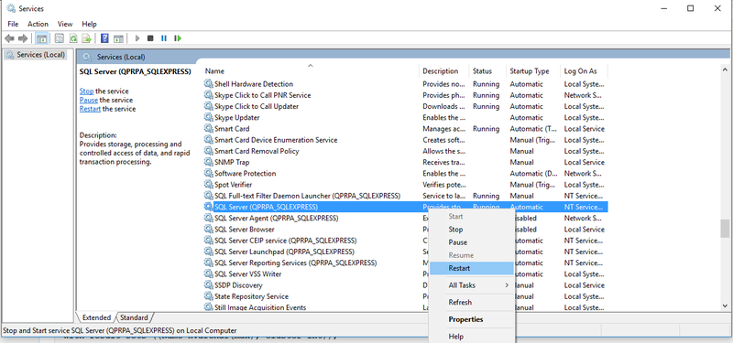The width and height of the screenshot is (733, 343).
Task: Select Services (Local) node in left tree
Action: click(37, 55)
